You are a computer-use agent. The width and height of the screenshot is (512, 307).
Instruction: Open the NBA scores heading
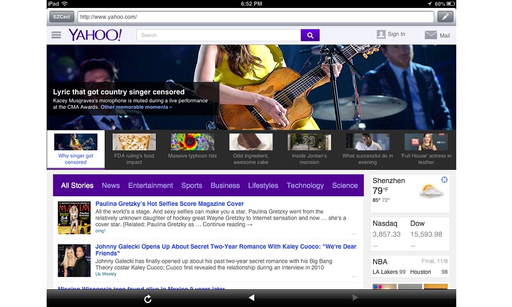click(380, 262)
